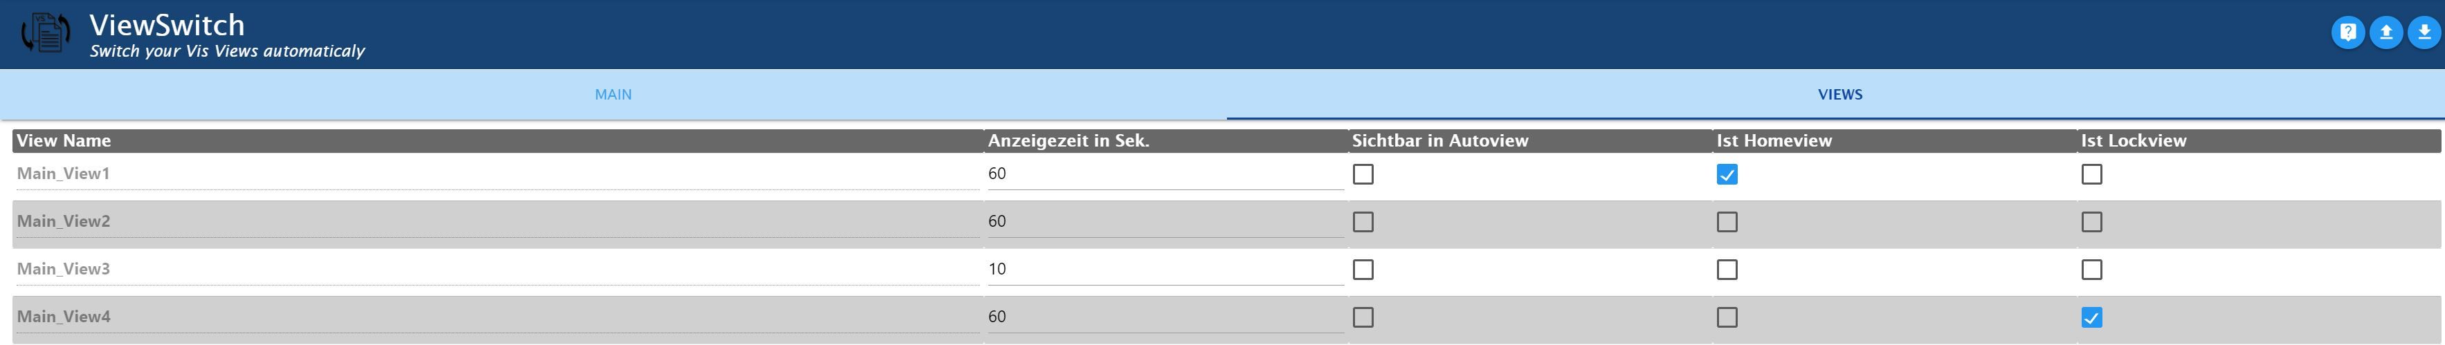This screenshot has height=345, width=2445.
Task: Tick Ist Lockview for Main_View2
Action: pyautogui.click(x=2091, y=222)
